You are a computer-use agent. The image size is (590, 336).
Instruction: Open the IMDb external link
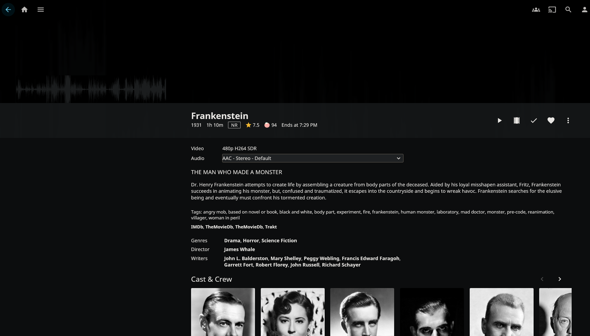[197, 227]
